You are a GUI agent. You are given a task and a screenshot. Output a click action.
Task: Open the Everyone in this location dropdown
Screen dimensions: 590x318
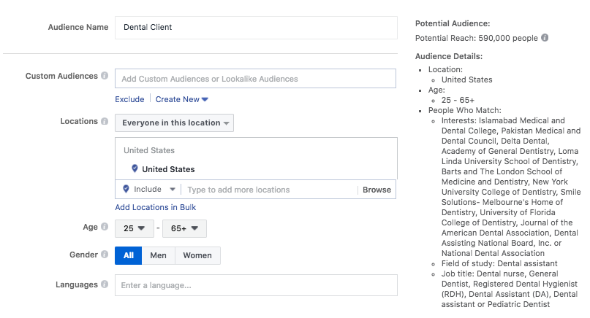[x=174, y=123]
